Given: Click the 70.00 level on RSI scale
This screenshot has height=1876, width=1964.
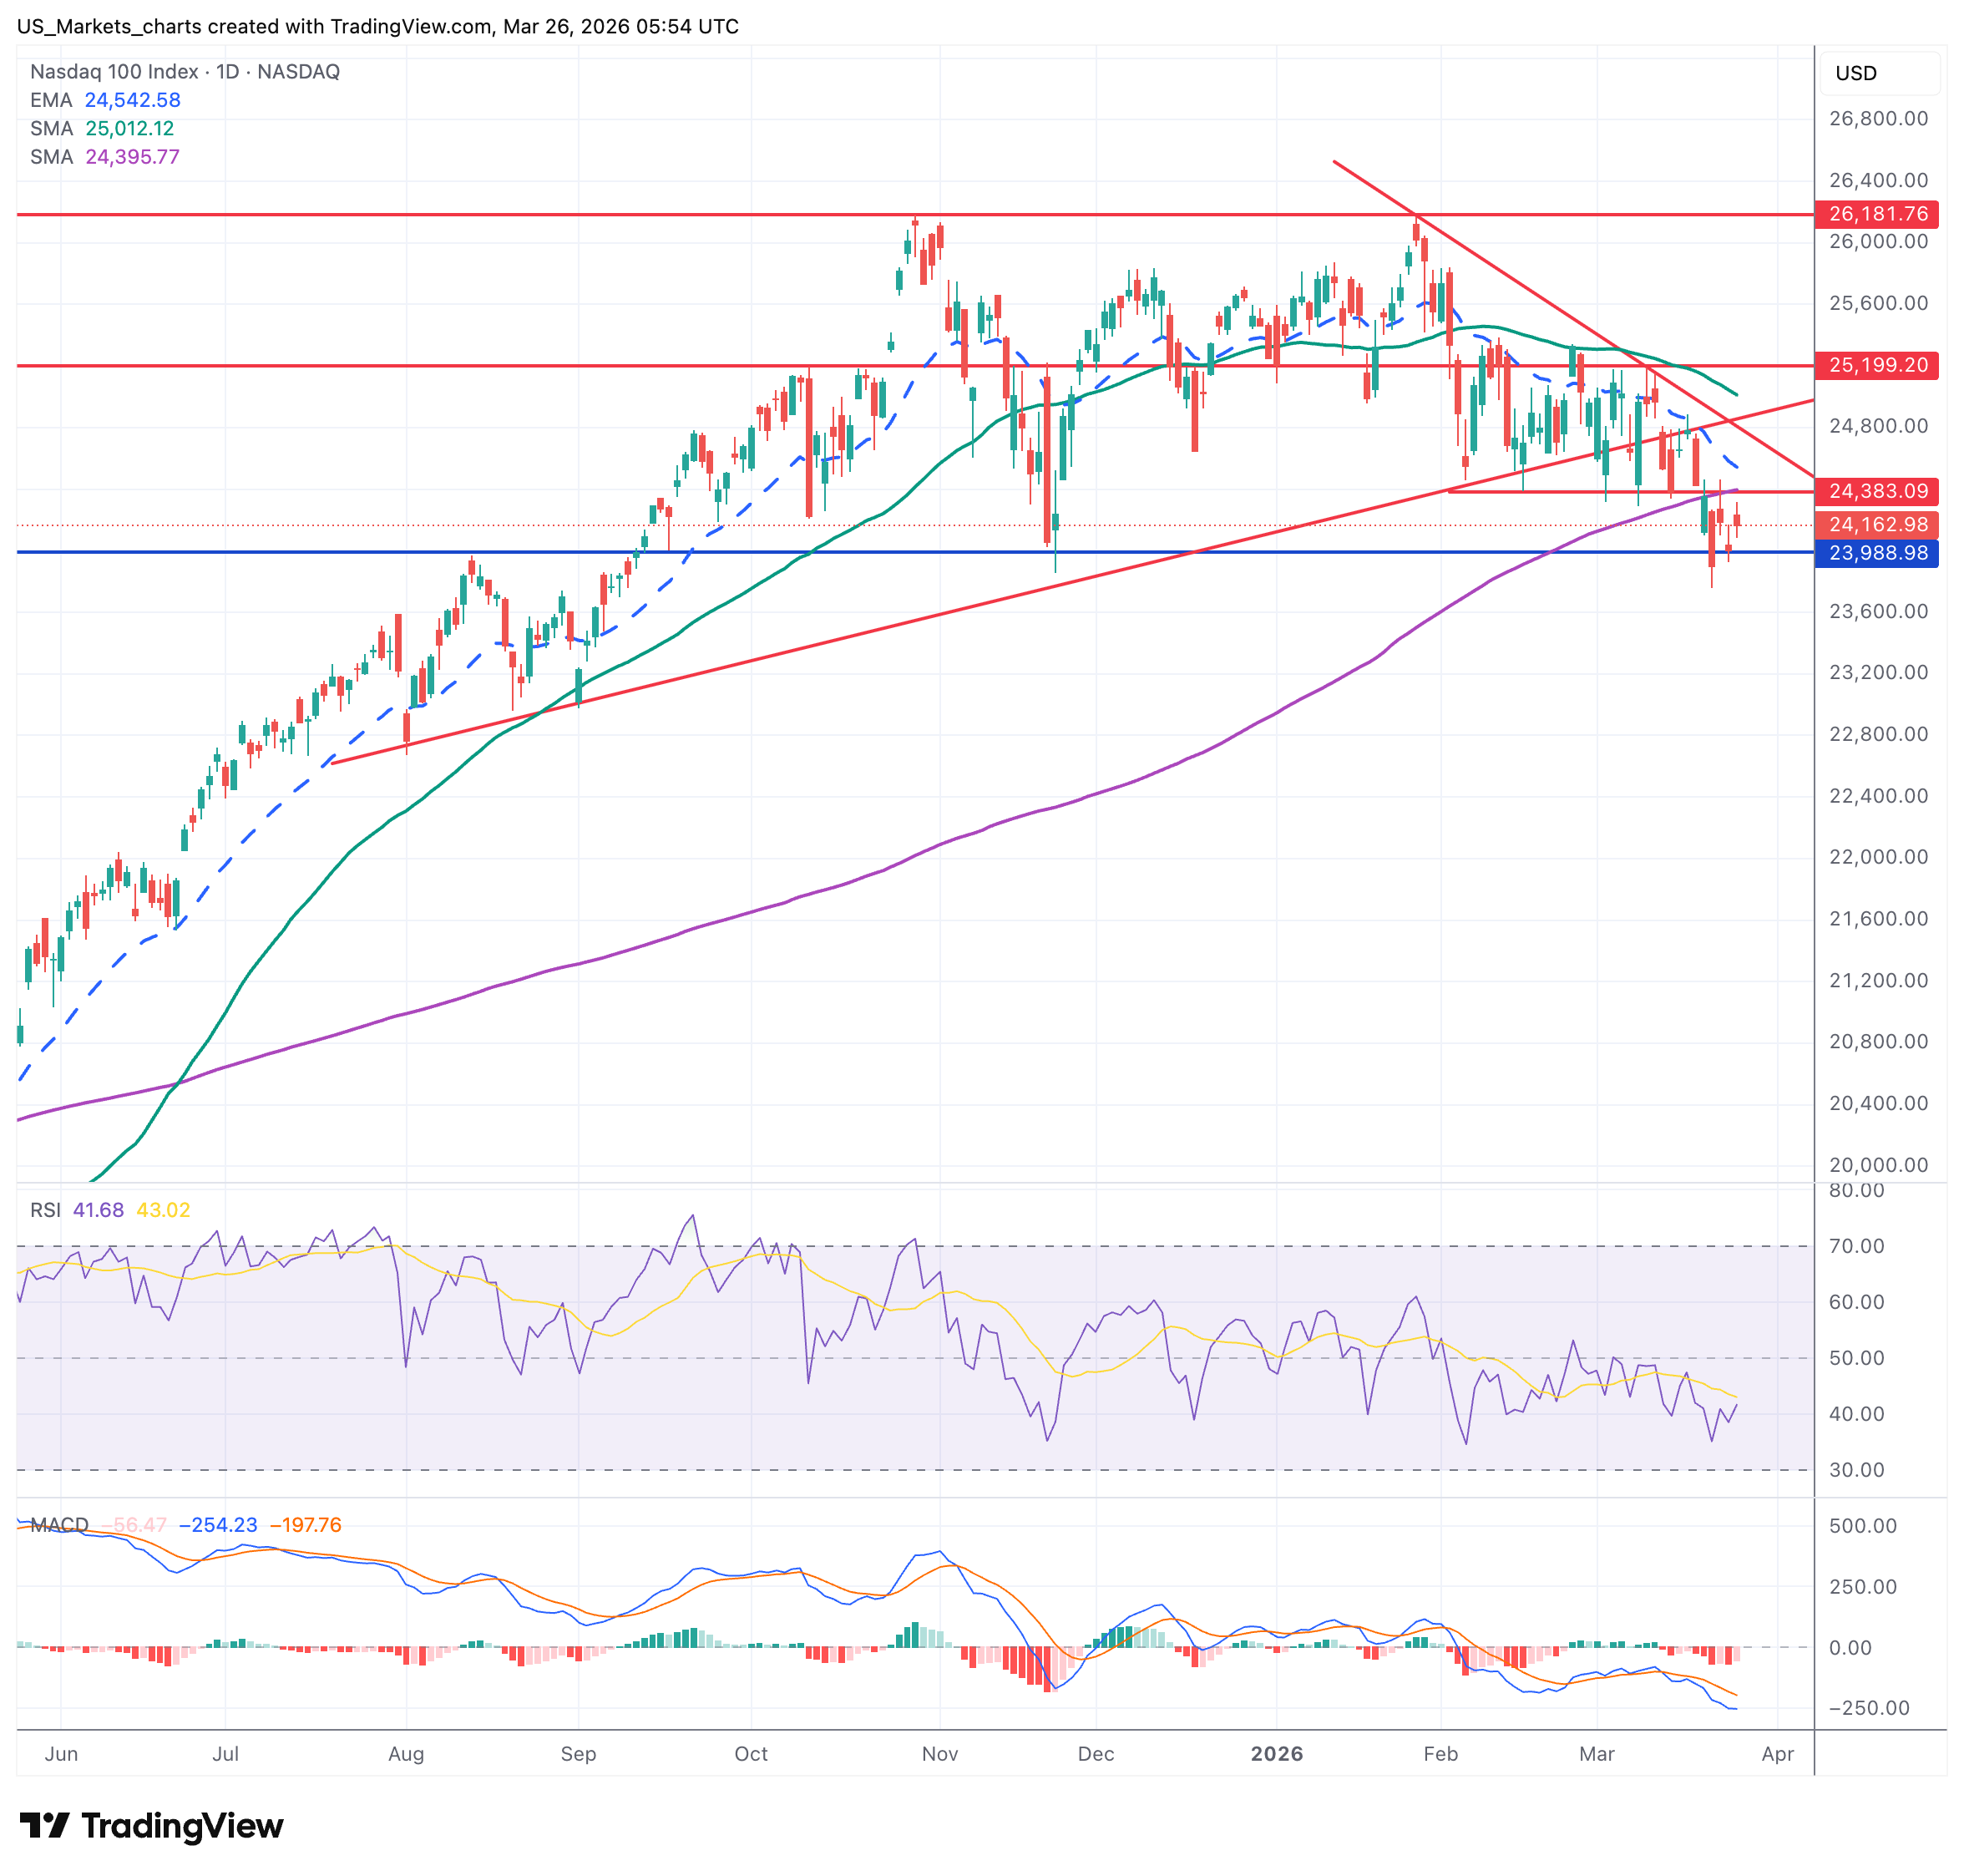Looking at the screenshot, I should (1856, 1246).
